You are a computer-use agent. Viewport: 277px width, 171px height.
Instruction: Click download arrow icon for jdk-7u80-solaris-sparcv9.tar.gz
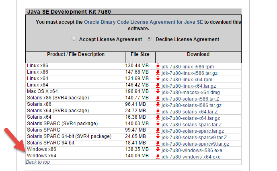coord(158,144)
